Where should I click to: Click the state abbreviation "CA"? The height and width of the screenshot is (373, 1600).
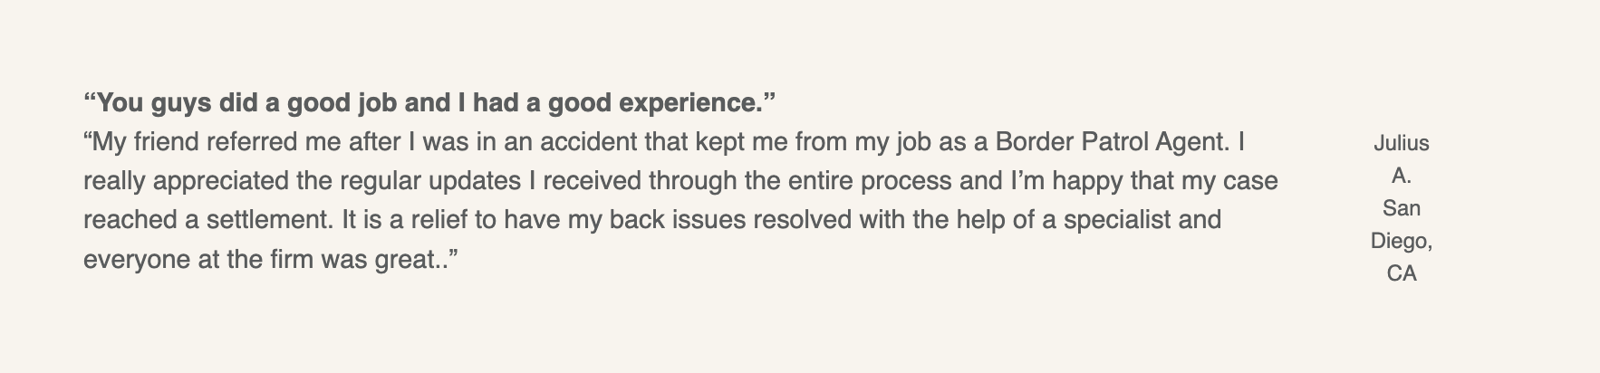(1401, 273)
